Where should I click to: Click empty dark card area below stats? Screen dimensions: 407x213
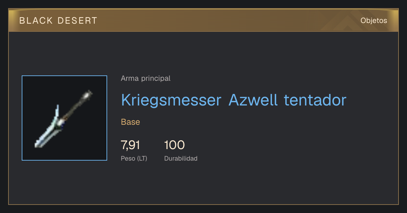coord(203,184)
